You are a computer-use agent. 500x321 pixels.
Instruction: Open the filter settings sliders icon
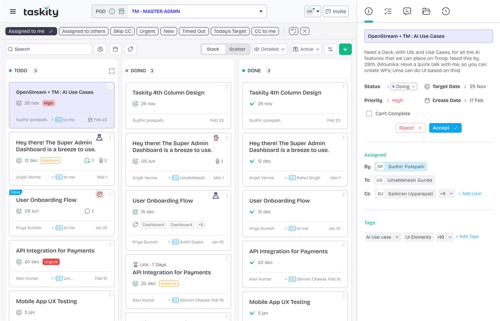pyautogui.click(x=330, y=49)
